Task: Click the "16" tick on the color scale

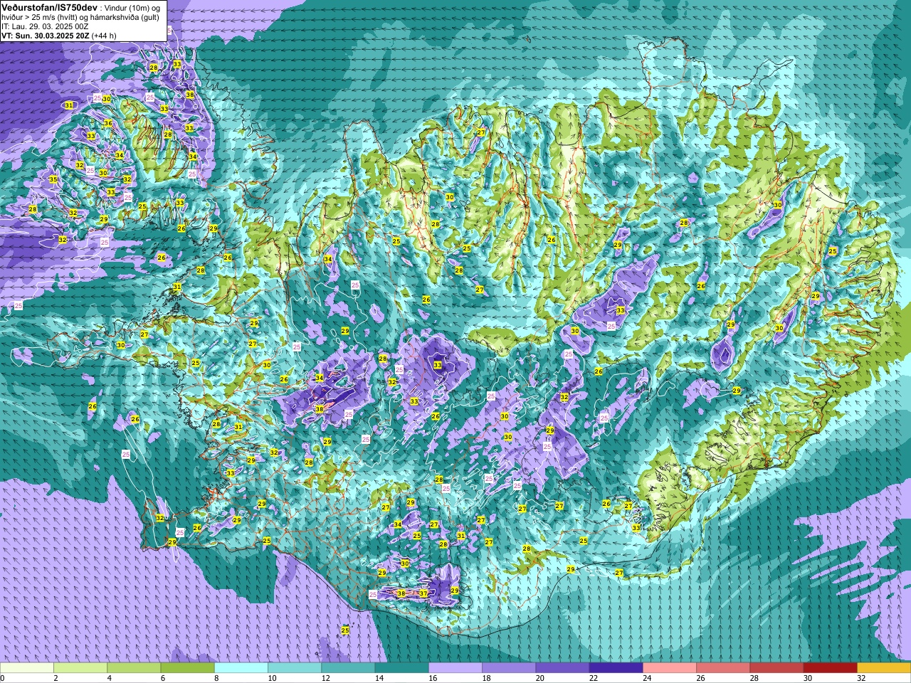Action: point(433,678)
